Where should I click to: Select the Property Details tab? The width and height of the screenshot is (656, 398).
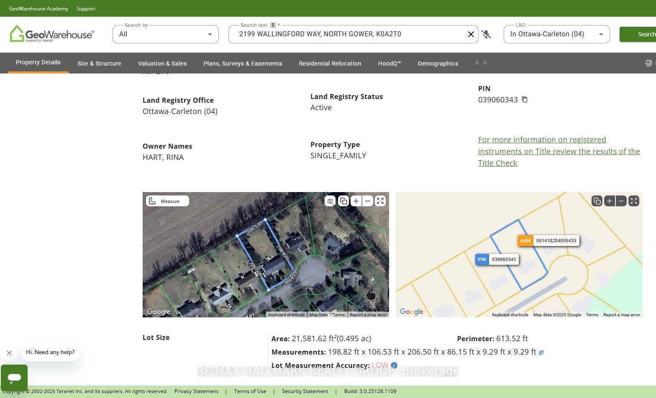click(x=38, y=63)
